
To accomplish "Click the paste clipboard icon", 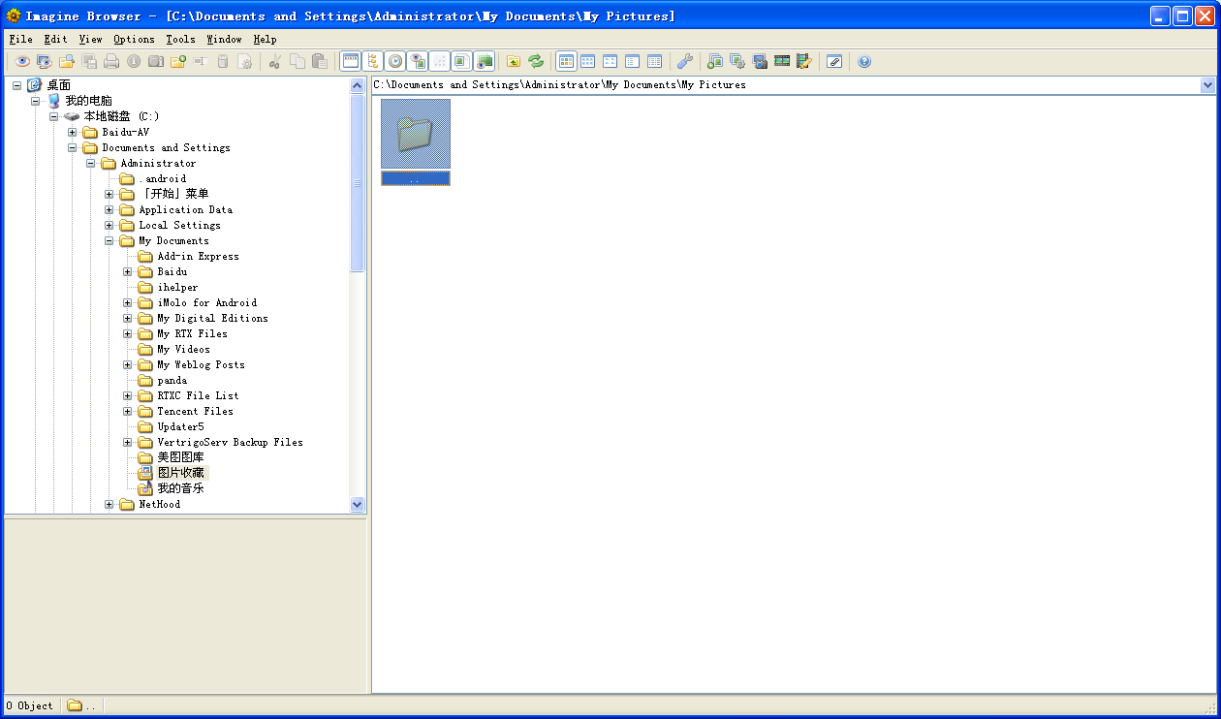I will pyautogui.click(x=320, y=61).
